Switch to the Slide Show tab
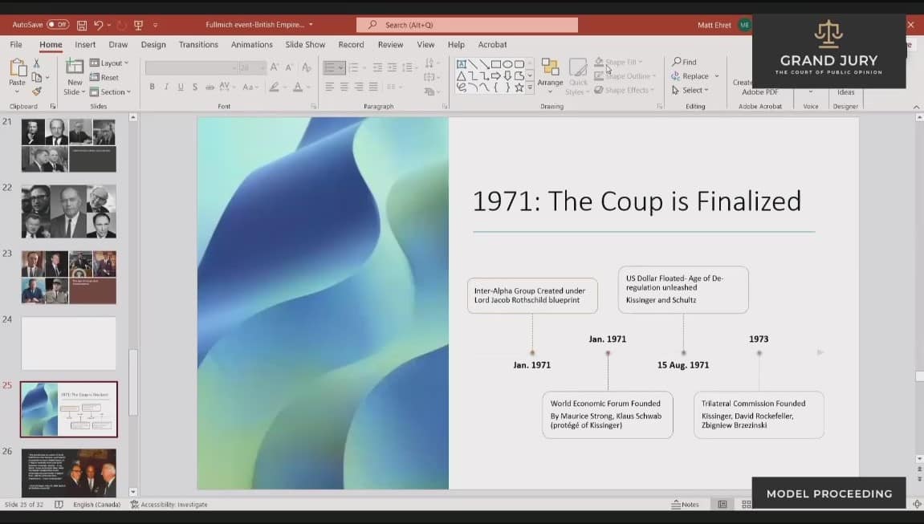 coord(305,45)
